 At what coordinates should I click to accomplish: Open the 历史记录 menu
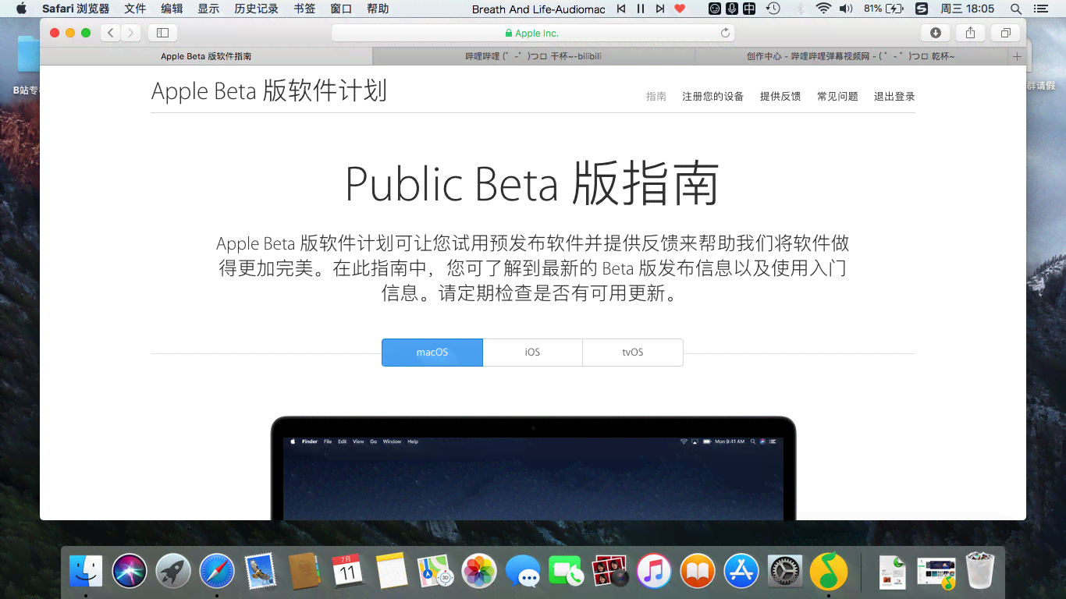(x=257, y=9)
